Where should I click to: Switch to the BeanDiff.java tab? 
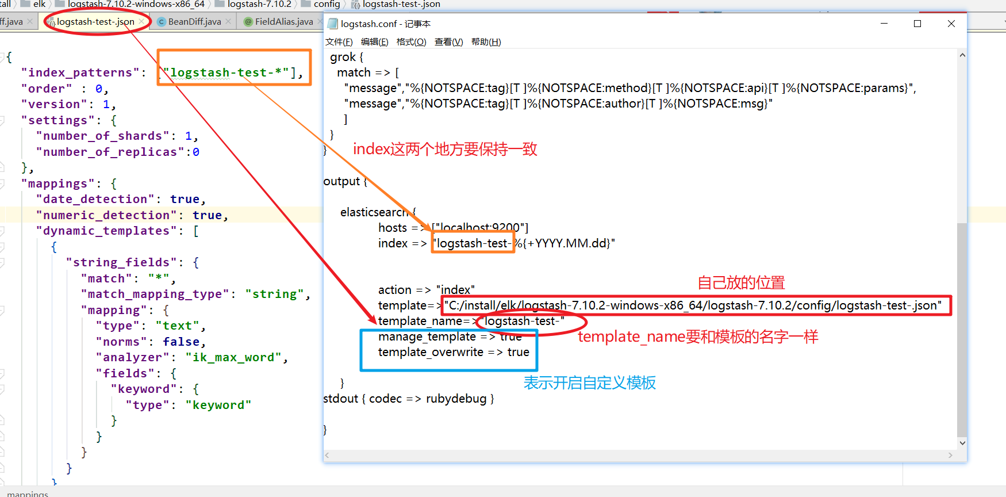pos(194,21)
